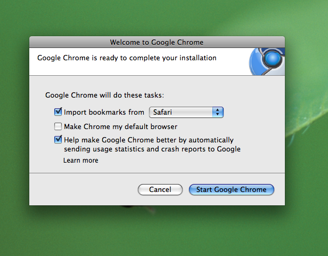Disable sending usage statistics checkbox

click(58, 140)
